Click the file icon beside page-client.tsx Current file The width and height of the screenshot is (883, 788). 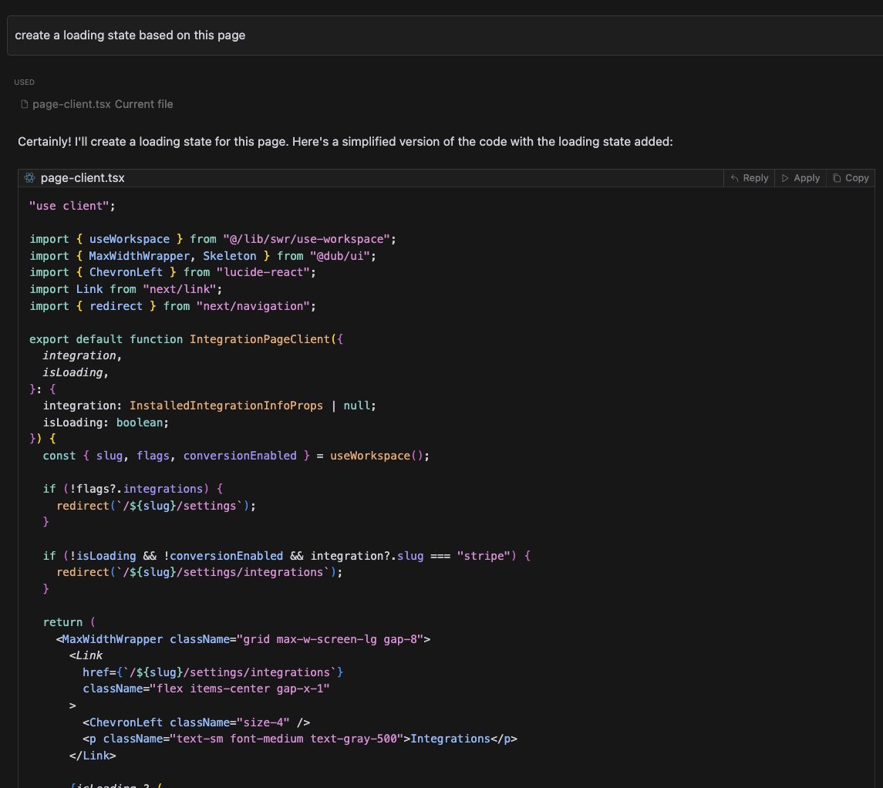24,104
